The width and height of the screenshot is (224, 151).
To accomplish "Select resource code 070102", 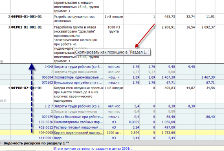I will pos(47,83).
